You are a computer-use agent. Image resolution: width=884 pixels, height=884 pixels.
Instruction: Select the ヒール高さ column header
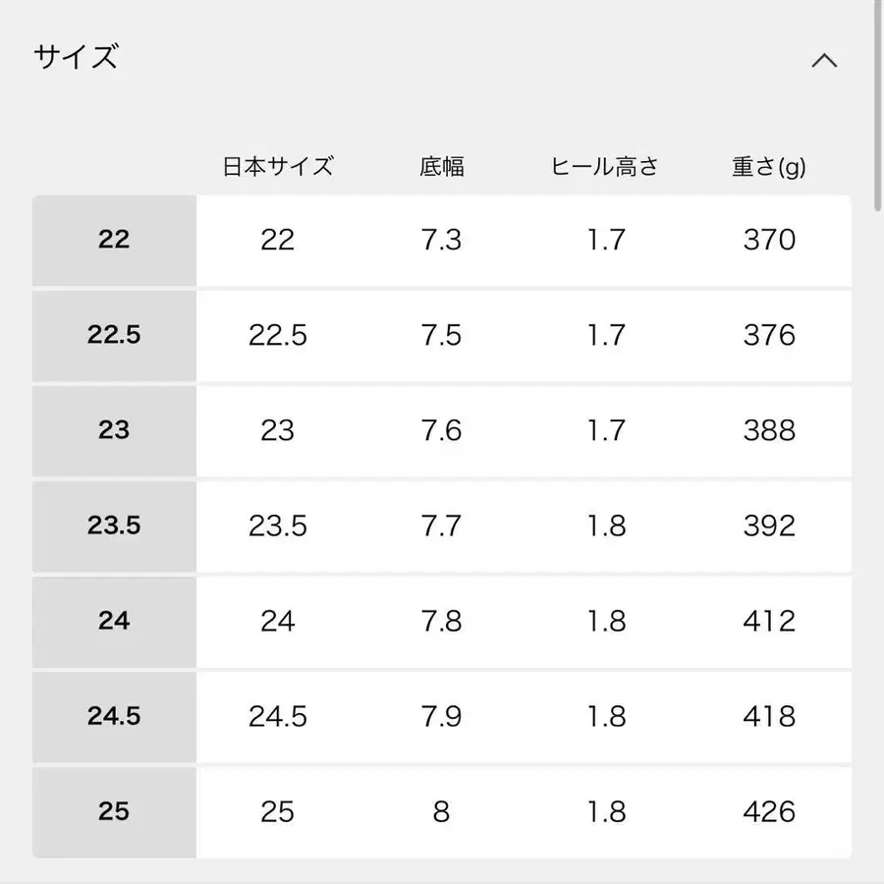point(605,166)
